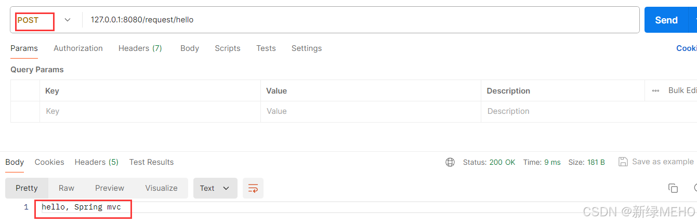
Task: Save the response as example
Action: (x=656, y=162)
